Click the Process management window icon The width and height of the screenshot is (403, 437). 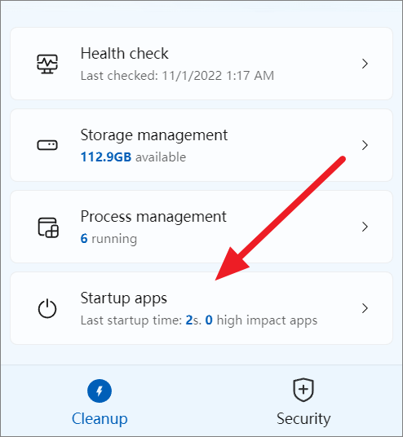[48, 227]
